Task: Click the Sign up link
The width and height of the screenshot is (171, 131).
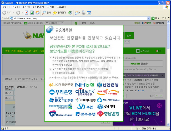Action: 153,69
